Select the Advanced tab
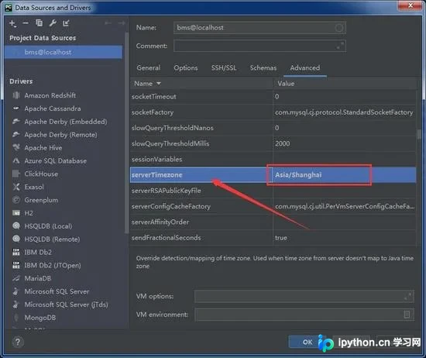The width and height of the screenshot is (426, 358). (x=305, y=68)
